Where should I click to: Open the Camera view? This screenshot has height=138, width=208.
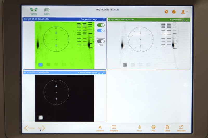34,11
